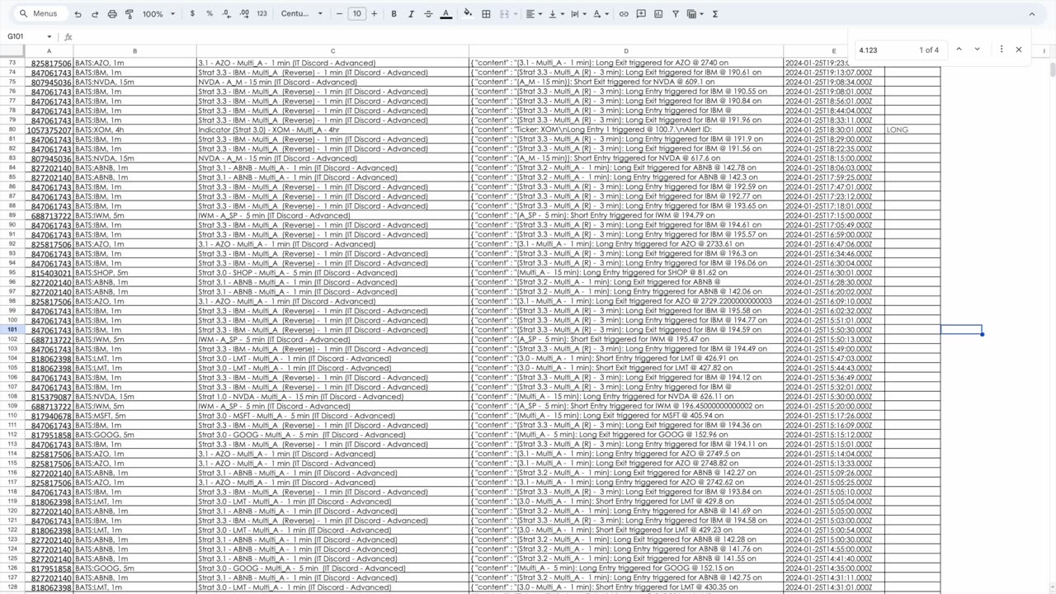Screen dimensions: 1056x594
Task: Select row 101 header
Action: [12, 330]
